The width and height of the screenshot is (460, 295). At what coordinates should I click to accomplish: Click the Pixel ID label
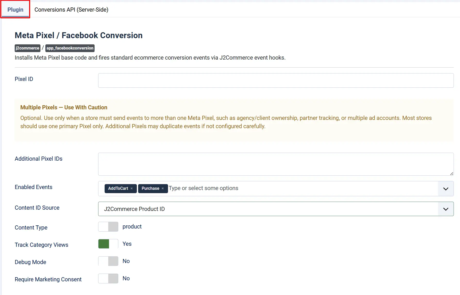pyautogui.click(x=24, y=79)
